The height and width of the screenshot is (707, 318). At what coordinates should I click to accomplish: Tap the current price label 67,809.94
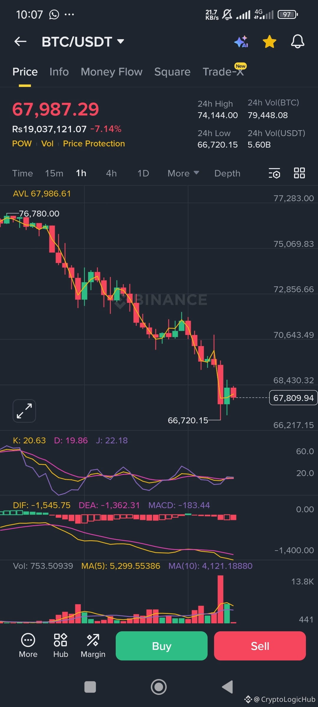[x=293, y=398]
